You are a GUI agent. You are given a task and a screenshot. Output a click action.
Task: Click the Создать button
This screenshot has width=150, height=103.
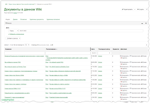pyautogui.click(x=140, y=9)
